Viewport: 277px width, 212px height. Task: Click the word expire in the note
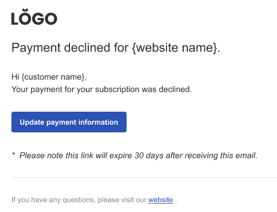121,156
